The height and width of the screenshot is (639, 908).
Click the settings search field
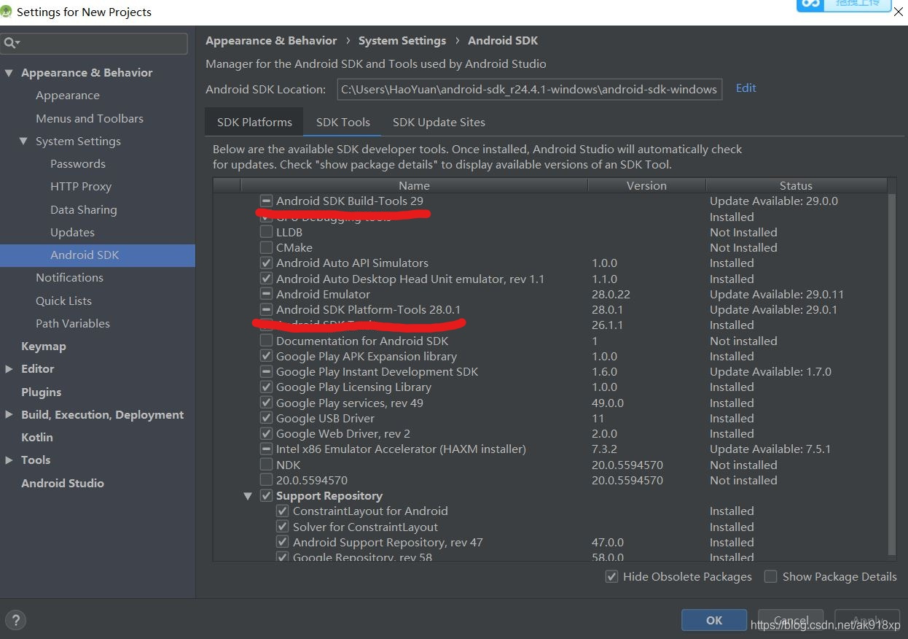point(94,44)
